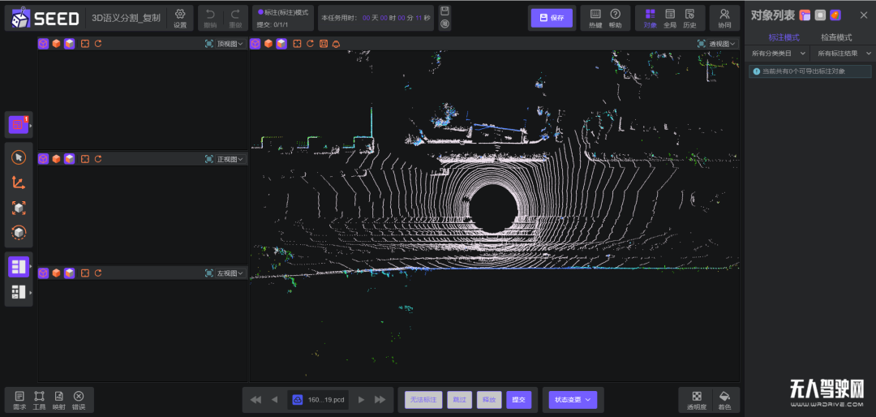Select the arrow pointer tool in left toolbar
The image size is (876, 417).
click(19, 157)
